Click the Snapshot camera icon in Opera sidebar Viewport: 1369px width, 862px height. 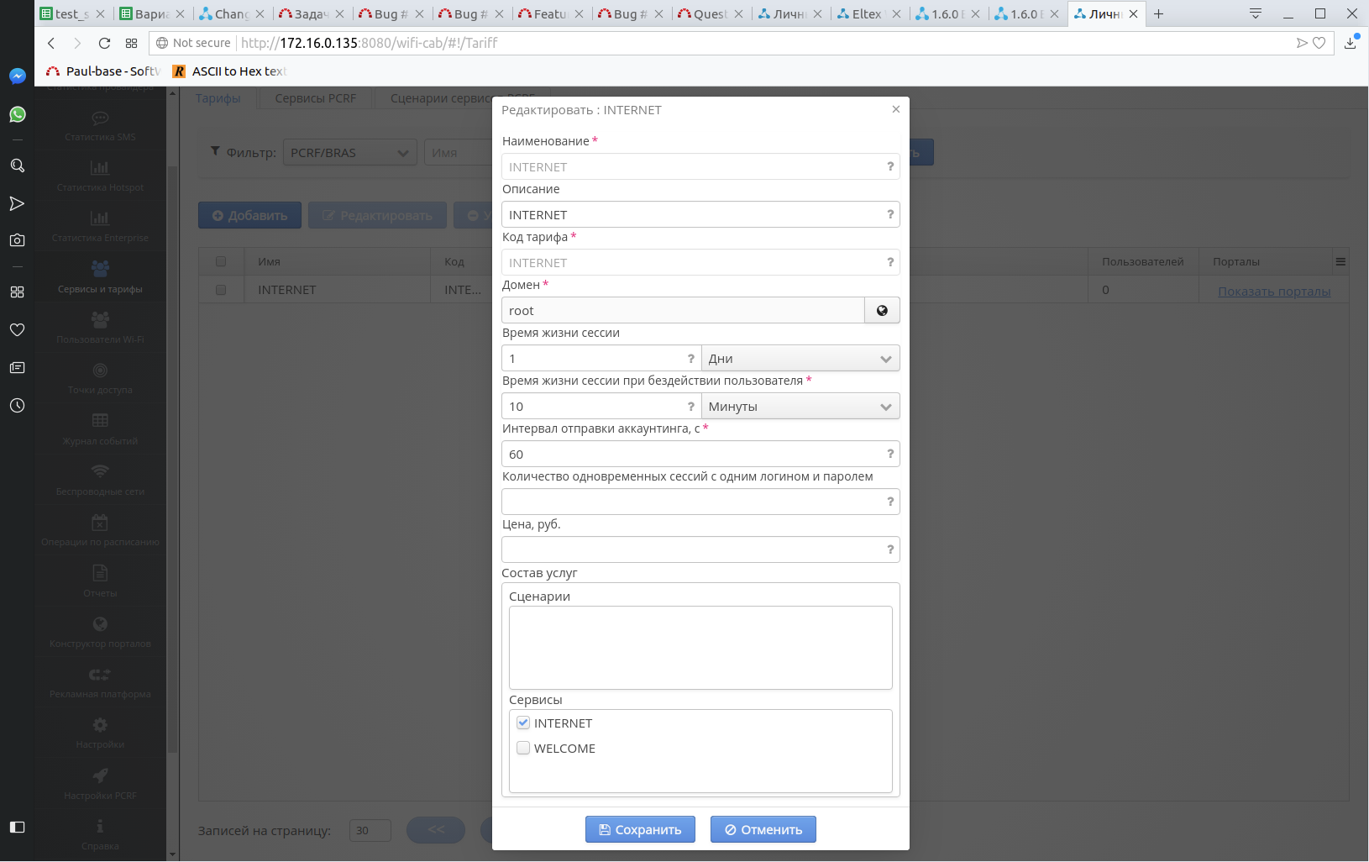pyautogui.click(x=17, y=240)
